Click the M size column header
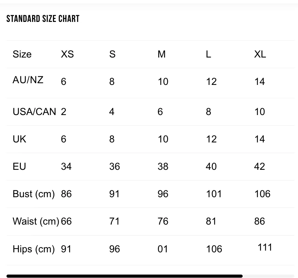The width and height of the screenshot is (298, 278). [162, 54]
